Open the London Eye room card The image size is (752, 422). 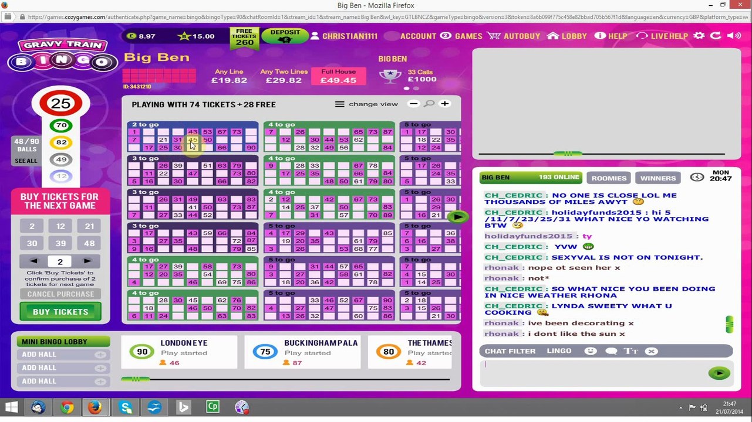179,352
